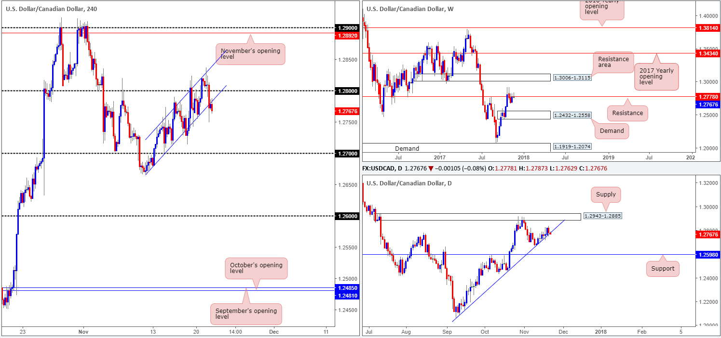Click the blue 1.24850 price label
The height and width of the screenshot is (338, 721).
[347, 287]
